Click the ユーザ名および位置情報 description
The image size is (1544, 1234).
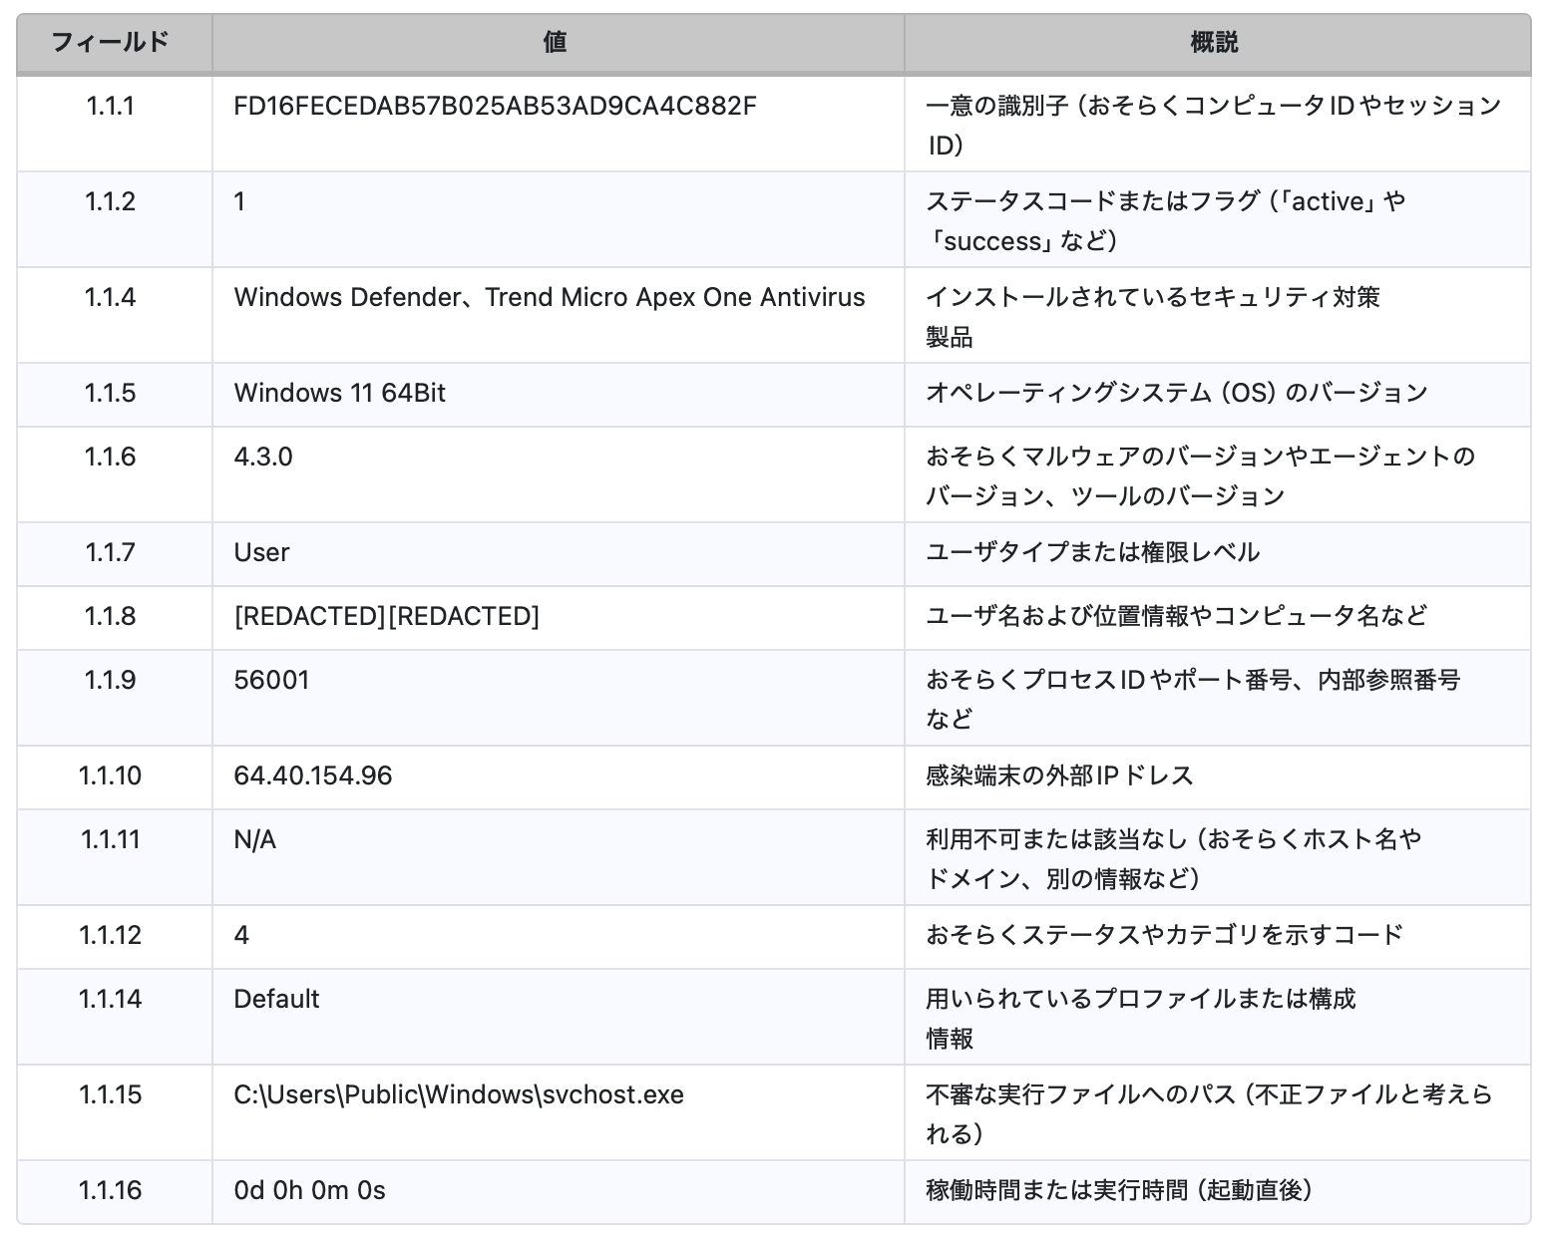tap(1177, 616)
